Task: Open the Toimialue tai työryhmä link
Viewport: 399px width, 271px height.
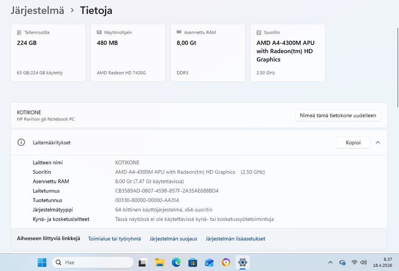Action: (x=114, y=239)
